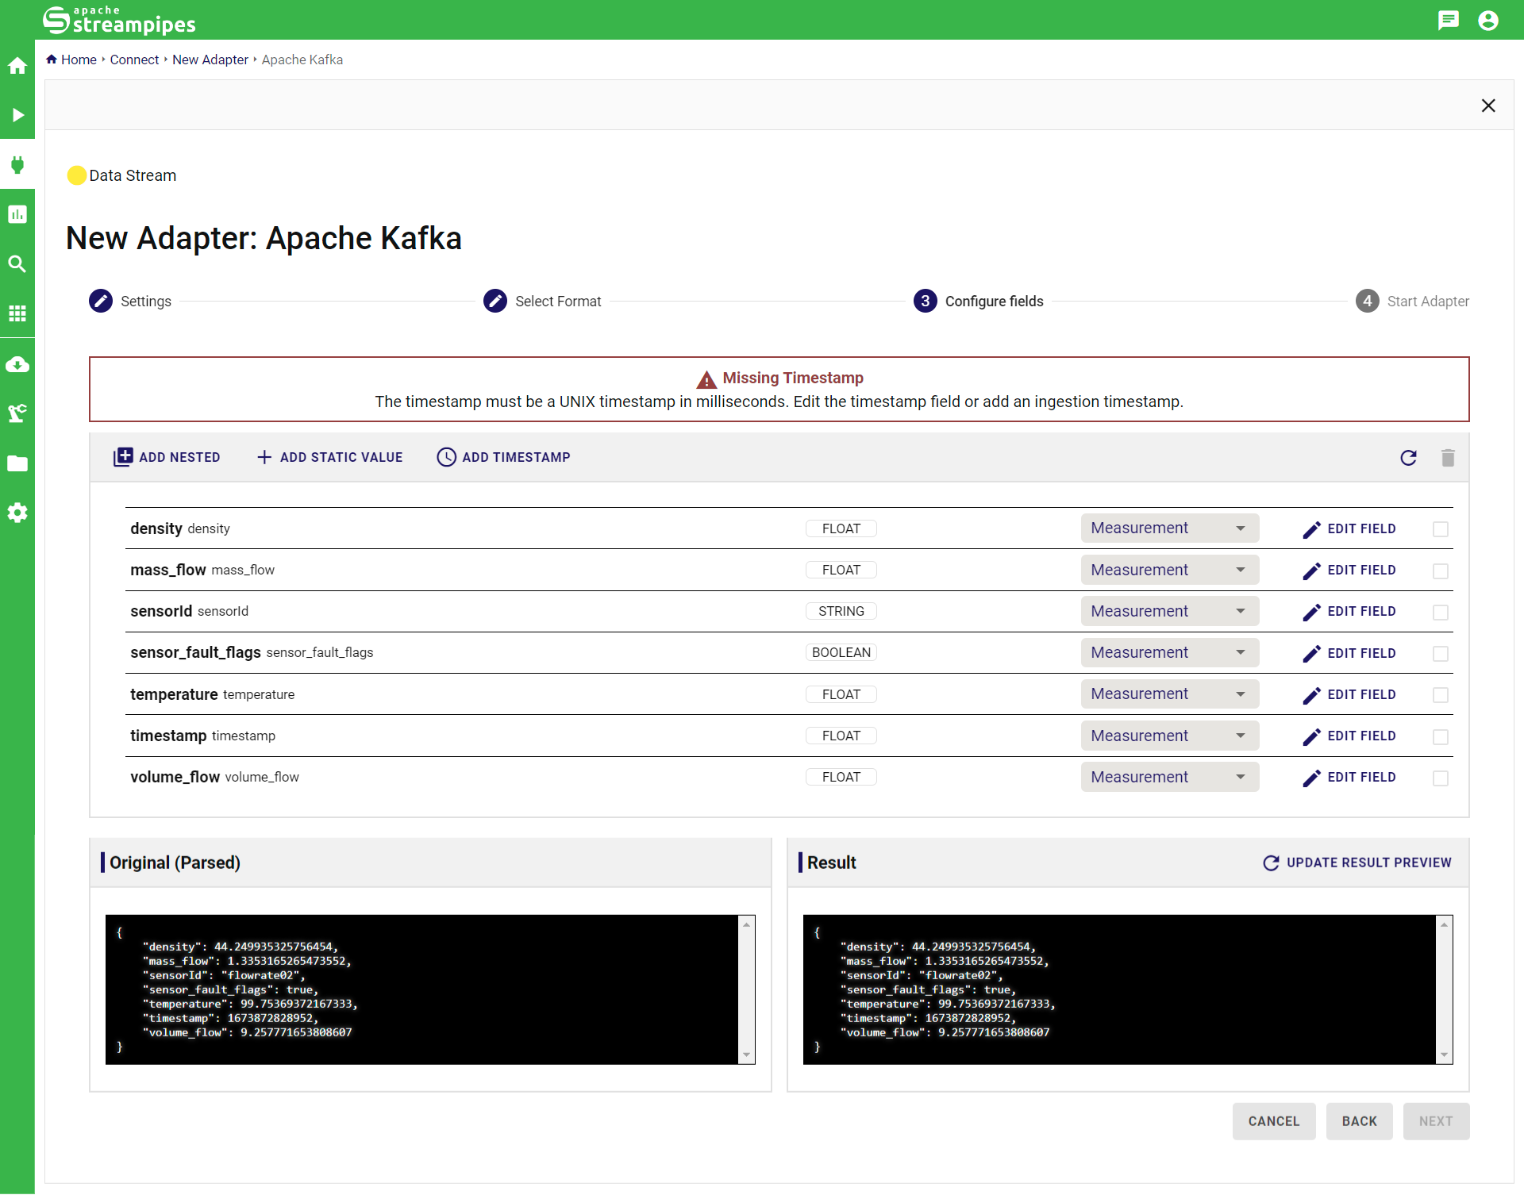Open the notifications chat icon
This screenshot has height=1195, width=1524.
click(1448, 20)
